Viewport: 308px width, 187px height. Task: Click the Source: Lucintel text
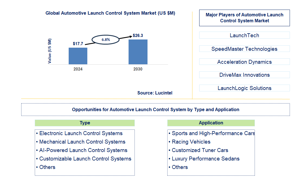tap(155, 93)
